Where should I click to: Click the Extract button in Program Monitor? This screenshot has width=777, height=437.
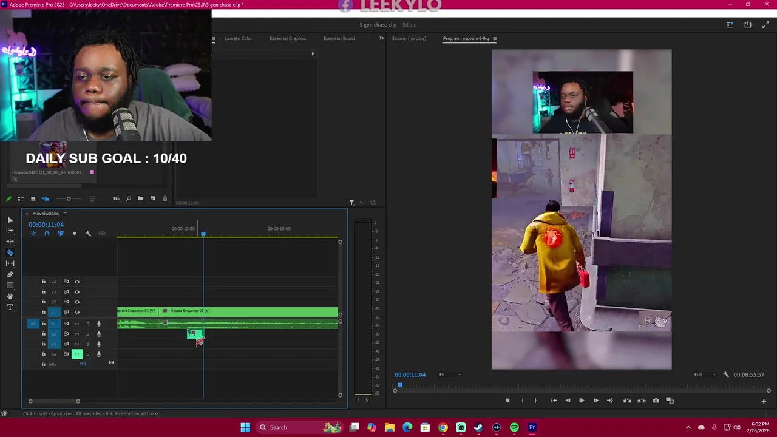641,401
